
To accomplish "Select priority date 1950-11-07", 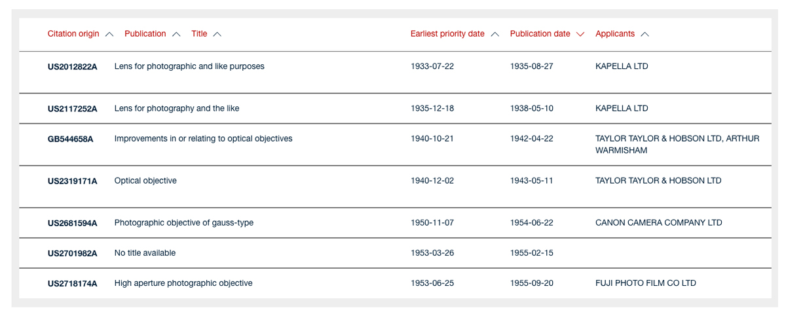I will pyautogui.click(x=432, y=222).
